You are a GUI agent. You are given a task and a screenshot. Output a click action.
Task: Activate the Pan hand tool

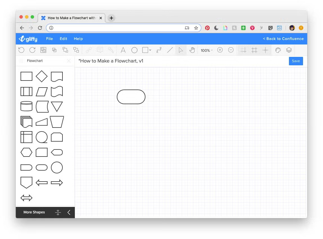[x=192, y=50]
